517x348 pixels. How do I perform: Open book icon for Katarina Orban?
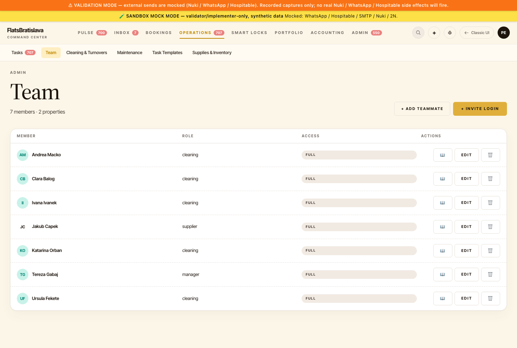pos(443,251)
